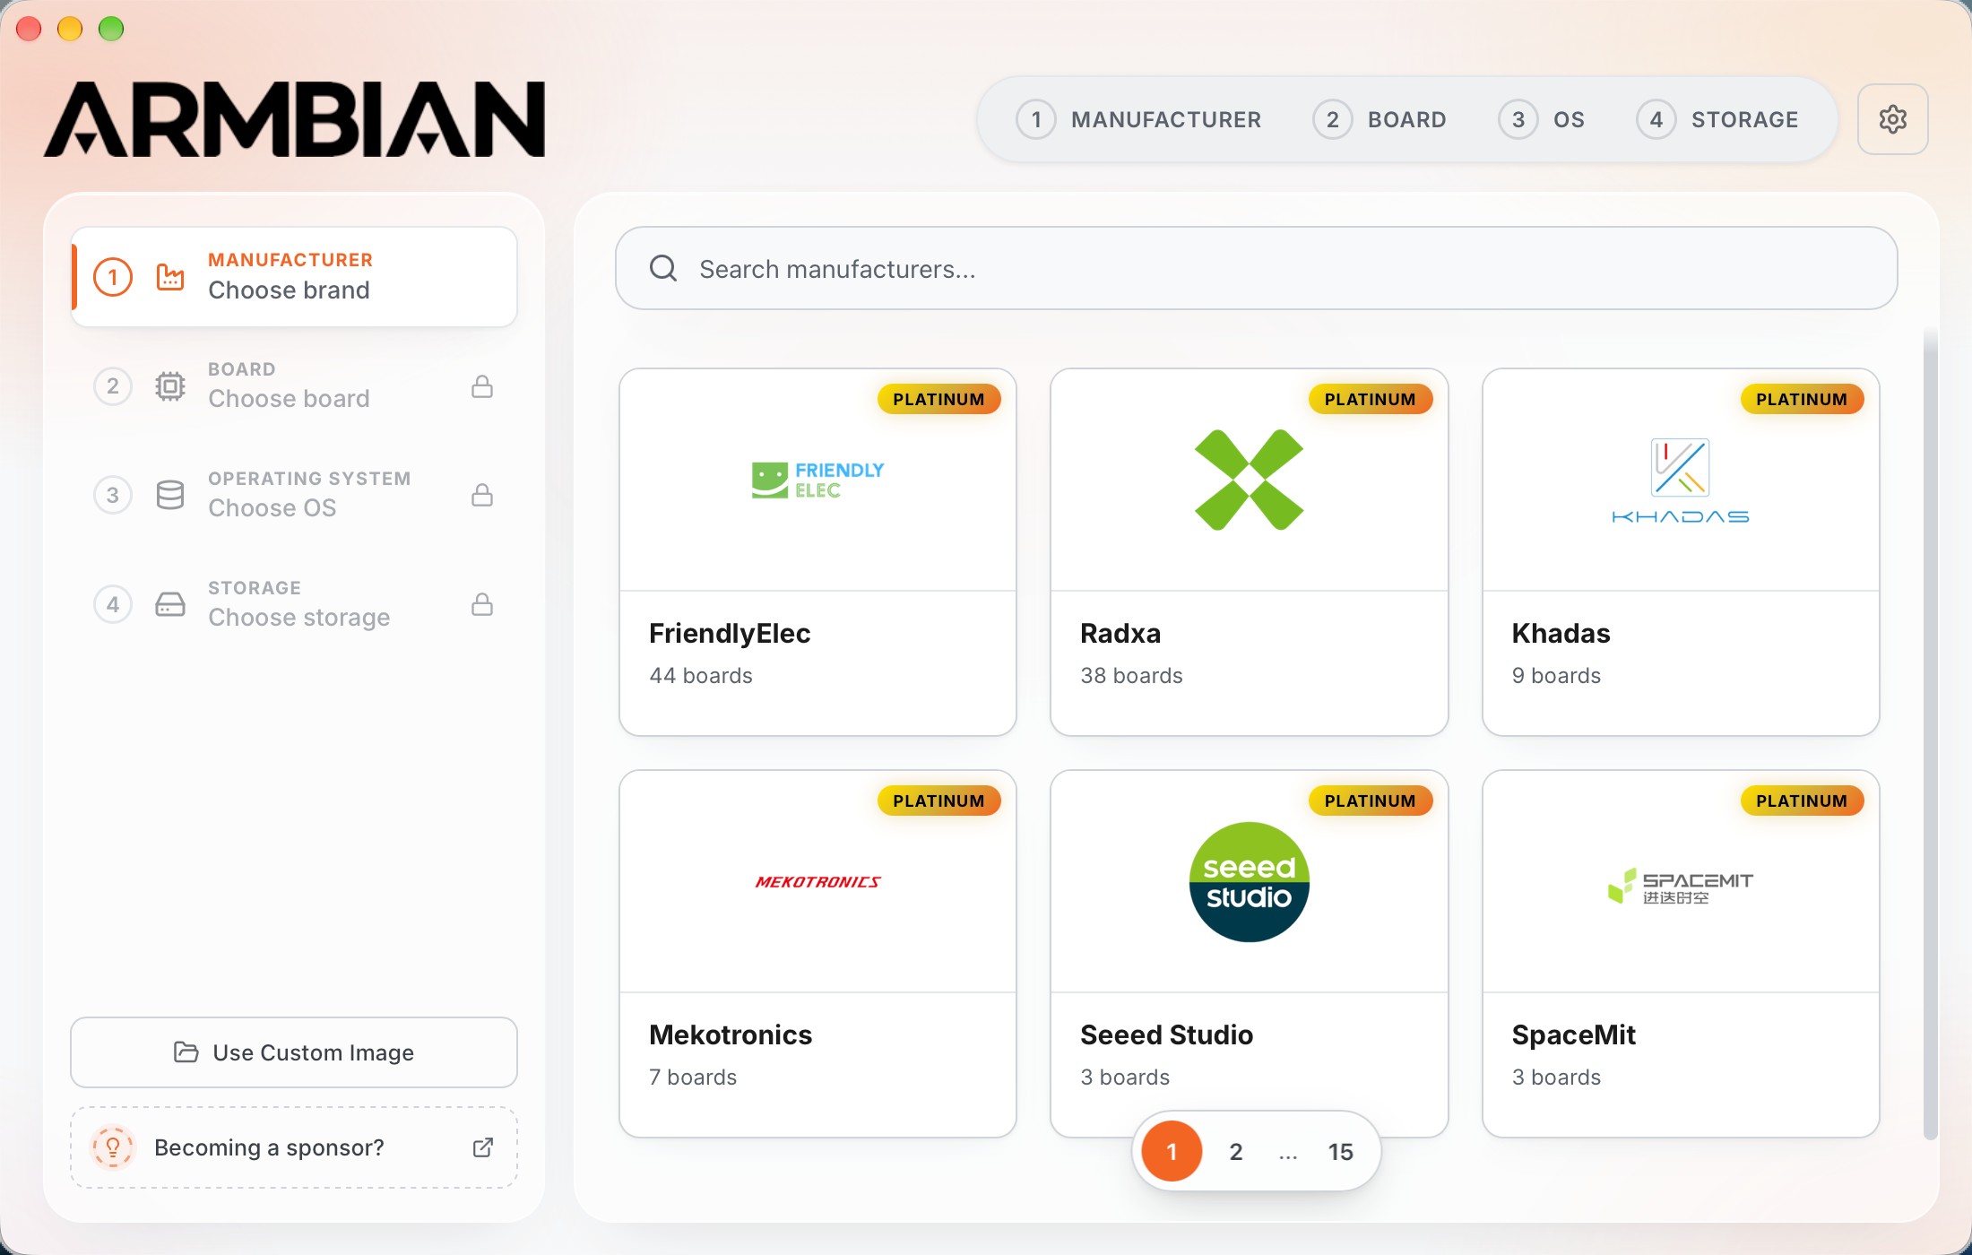1972x1255 pixels.
Task: Click the SpaceMit logo
Action: click(1681, 886)
